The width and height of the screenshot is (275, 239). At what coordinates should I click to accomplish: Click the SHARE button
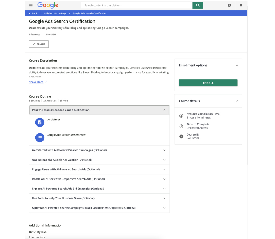pos(39,44)
